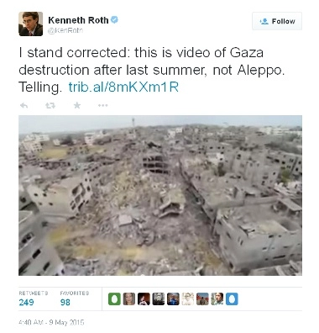319x333 pixels.
Task: Open the more options ellipsis icon
Action: pos(103,106)
